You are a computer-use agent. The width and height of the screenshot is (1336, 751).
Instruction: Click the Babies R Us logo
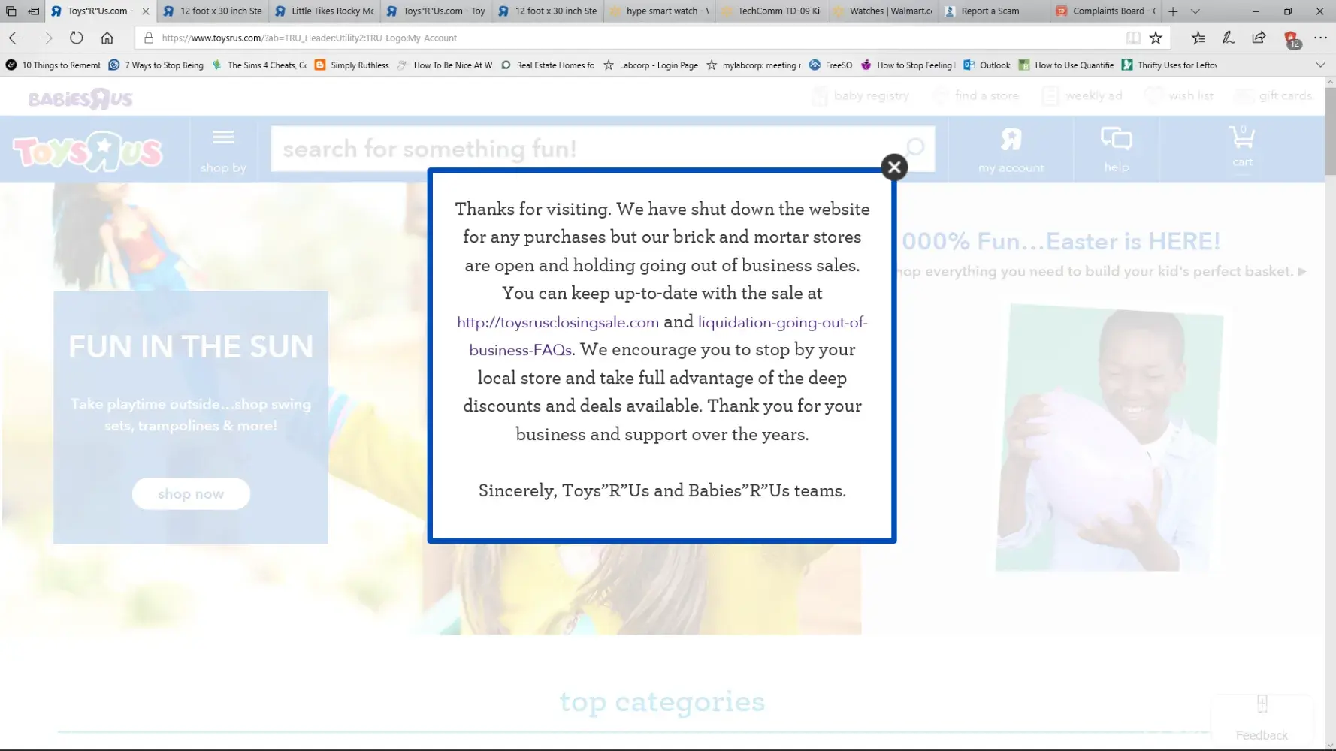[x=80, y=98]
